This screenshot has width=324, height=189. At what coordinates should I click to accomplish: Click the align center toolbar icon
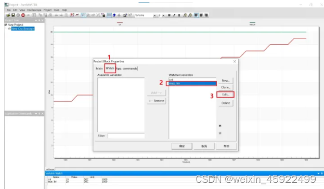pos(201,15)
